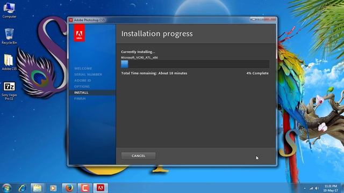Image resolution: width=344 pixels, height=193 pixels.
Task: Click the '4% Complete' status text
Action: [x=257, y=73]
